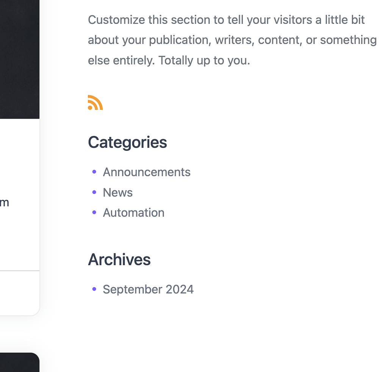This screenshot has height=372, width=388.
Task: Click the bullet before News
Action: [x=94, y=192]
